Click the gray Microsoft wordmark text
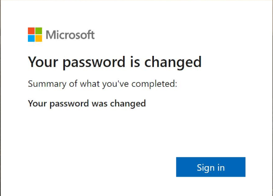This screenshot has width=273, height=196. pos(70,35)
